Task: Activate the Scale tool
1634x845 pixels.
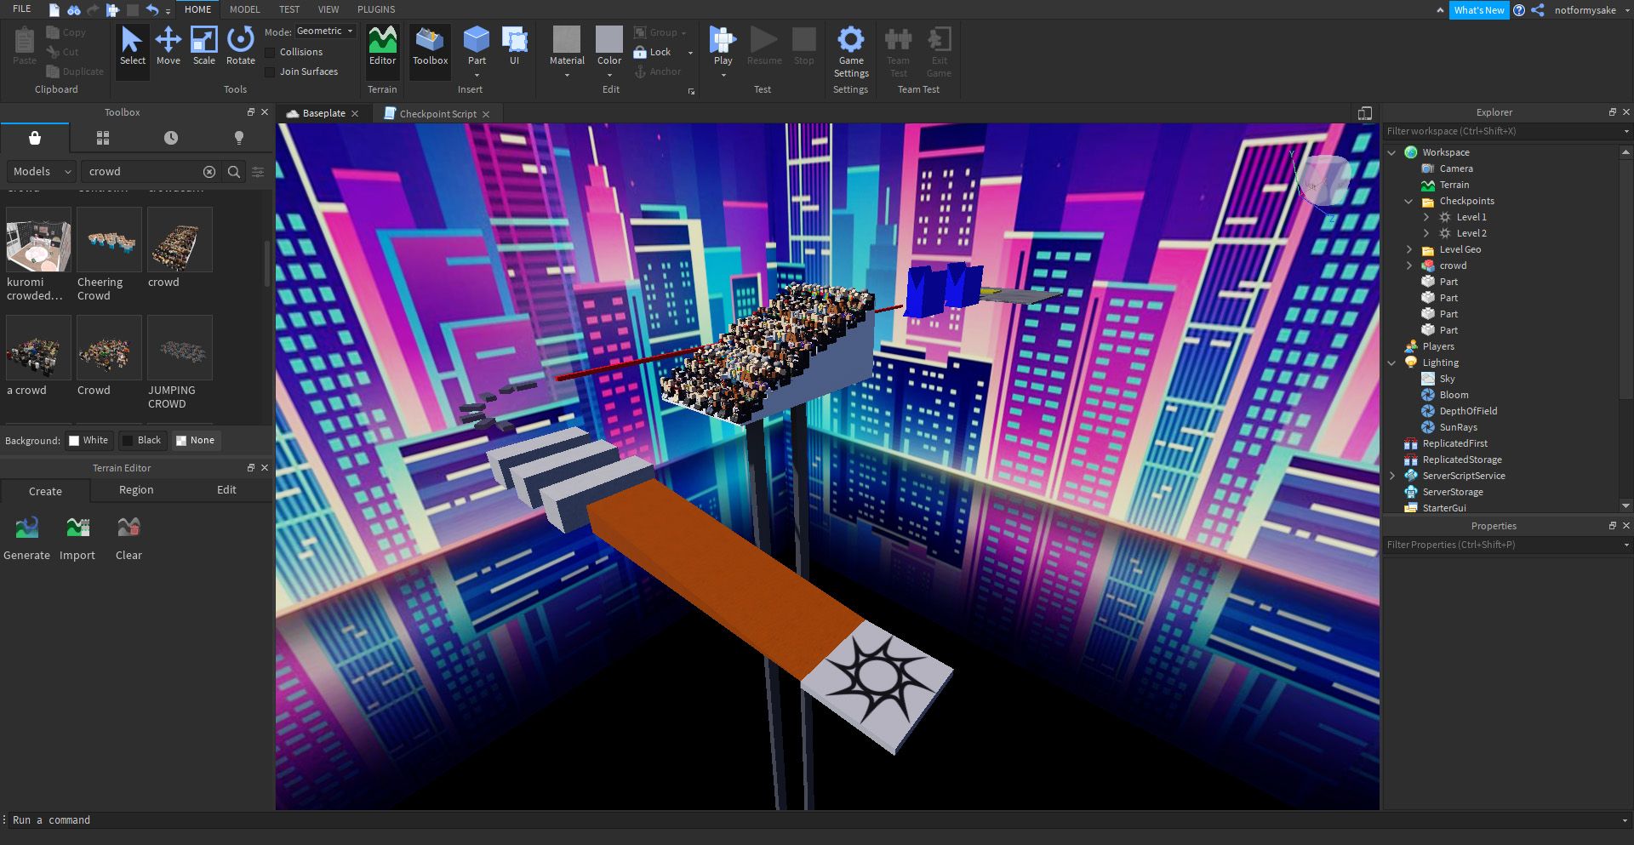Action: click(x=204, y=47)
